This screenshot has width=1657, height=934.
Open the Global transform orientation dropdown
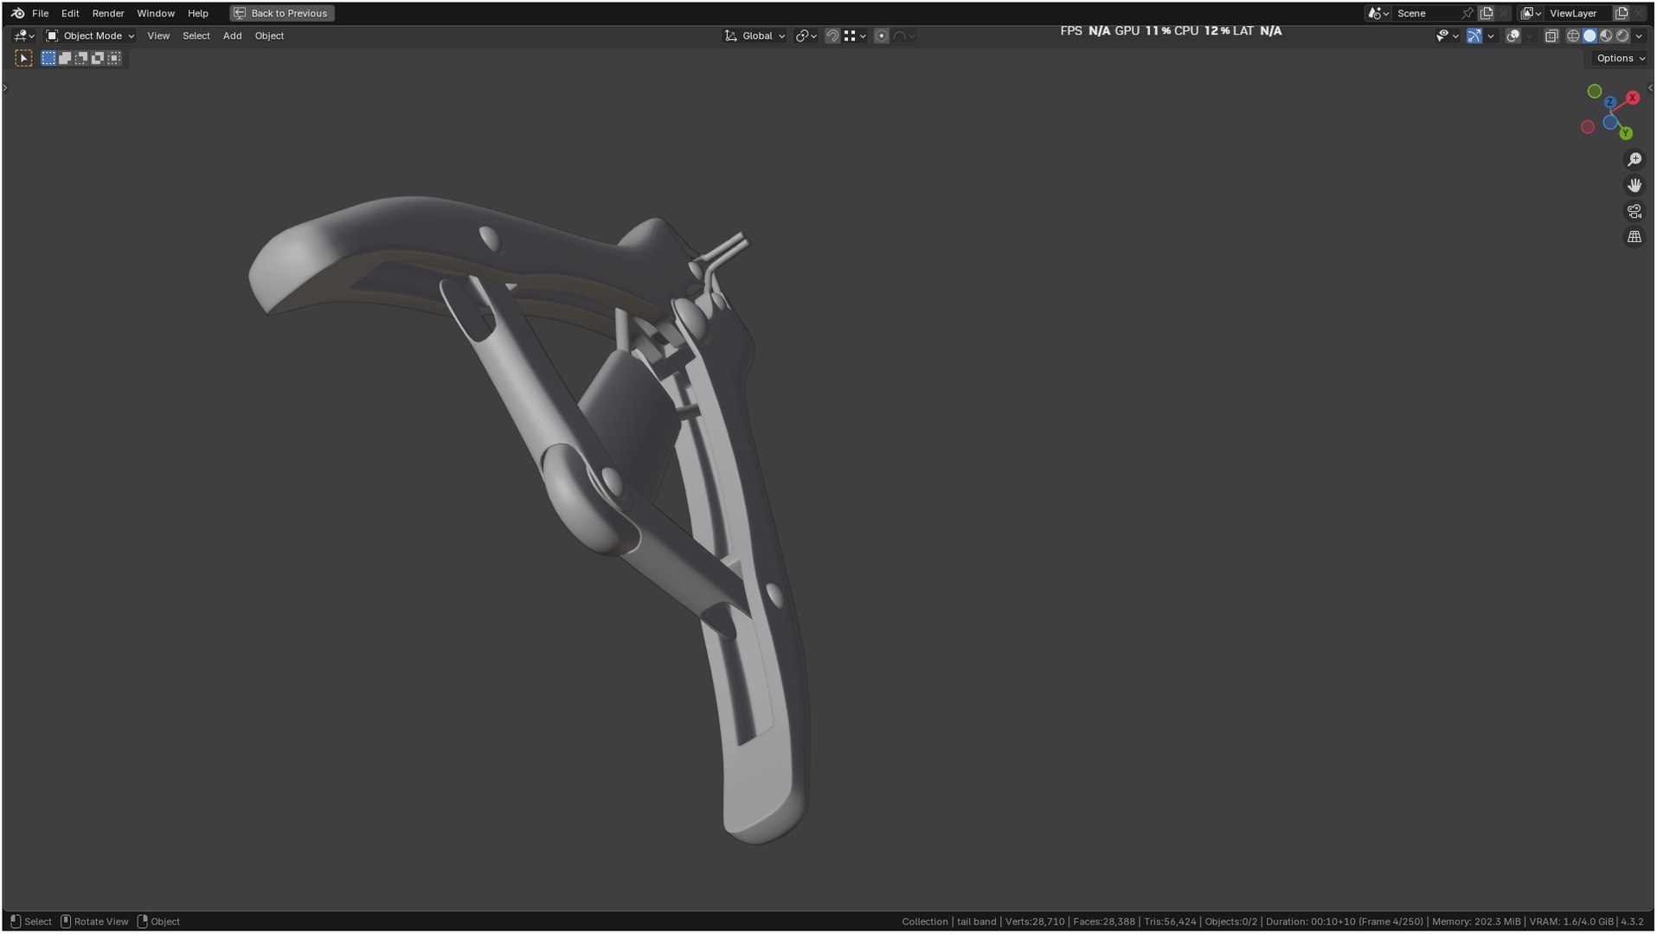pos(755,35)
